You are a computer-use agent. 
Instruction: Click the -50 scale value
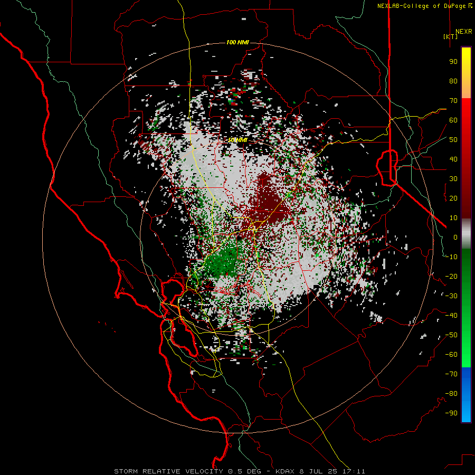451,335
